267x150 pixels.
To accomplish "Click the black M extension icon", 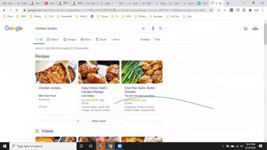I will pyautogui.click(x=231, y=10).
